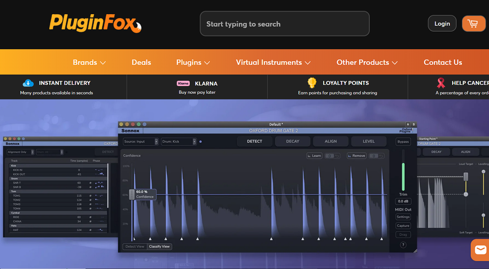Click the plugin help question mark icon
This screenshot has width=489, height=269.
click(x=403, y=245)
